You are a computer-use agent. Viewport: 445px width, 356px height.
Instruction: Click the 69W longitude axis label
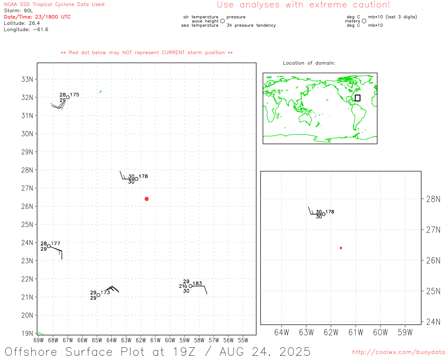click(x=39, y=340)
